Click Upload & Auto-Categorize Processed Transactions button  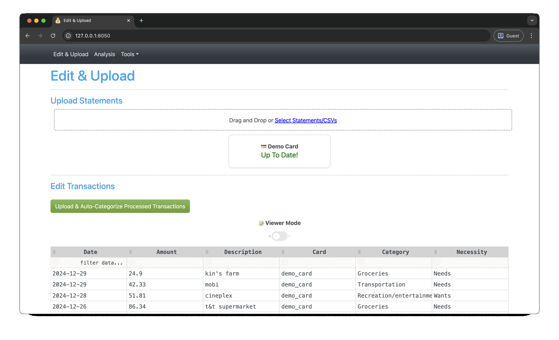click(x=120, y=206)
